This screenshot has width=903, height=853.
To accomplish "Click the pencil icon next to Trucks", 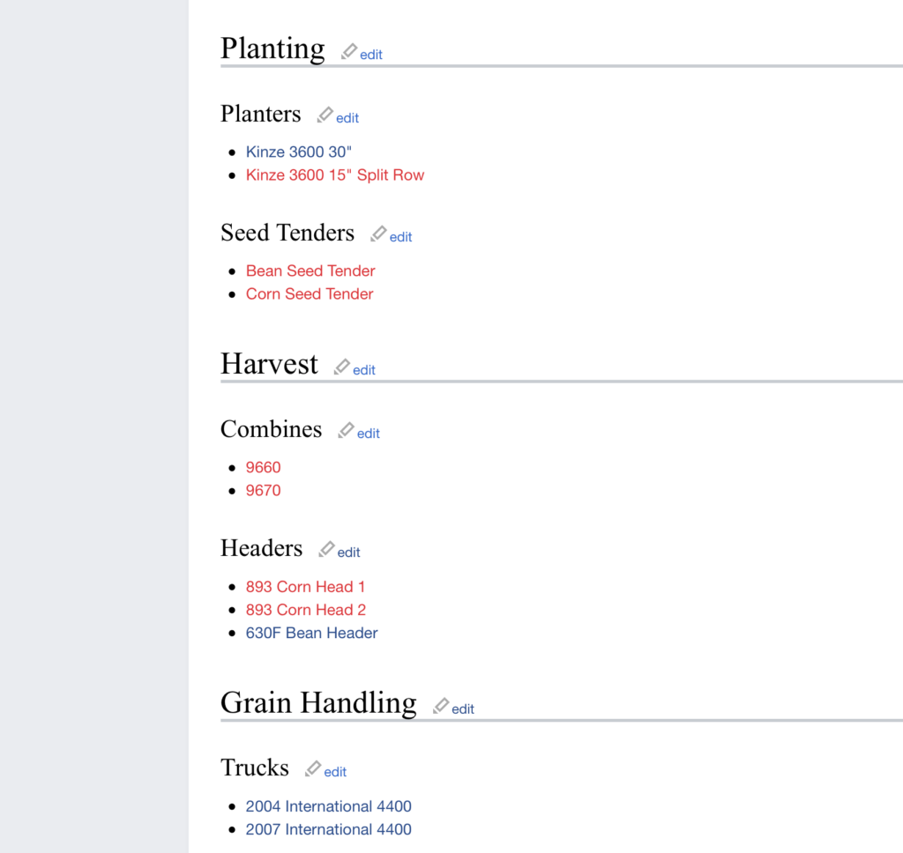I will coord(313,768).
